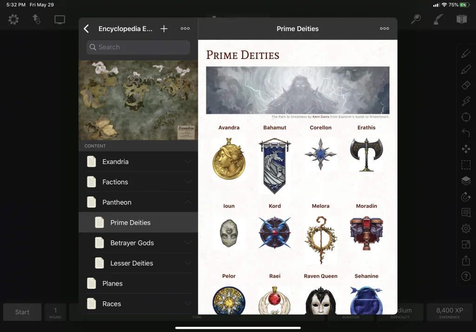The image size is (476, 332).
Task: Select the pencil draw tool
Action: (466, 54)
